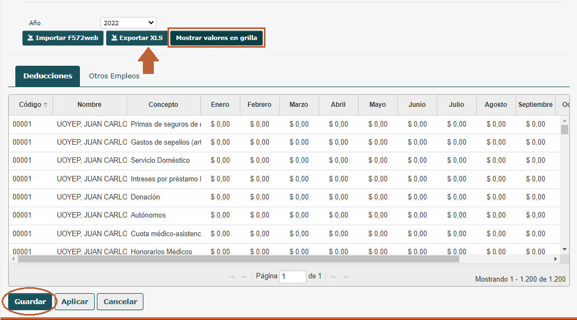
Task: Click the Importar F572web button
Action: pyautogui.click(x=63, y=38)
